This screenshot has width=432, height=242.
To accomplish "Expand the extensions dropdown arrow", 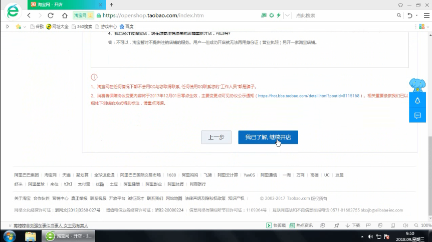I will click(428, 26).
